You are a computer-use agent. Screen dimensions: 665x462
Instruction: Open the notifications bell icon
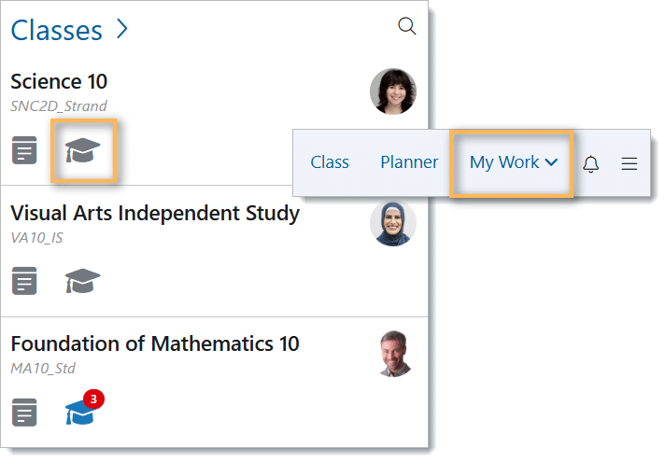coord(590,163)
